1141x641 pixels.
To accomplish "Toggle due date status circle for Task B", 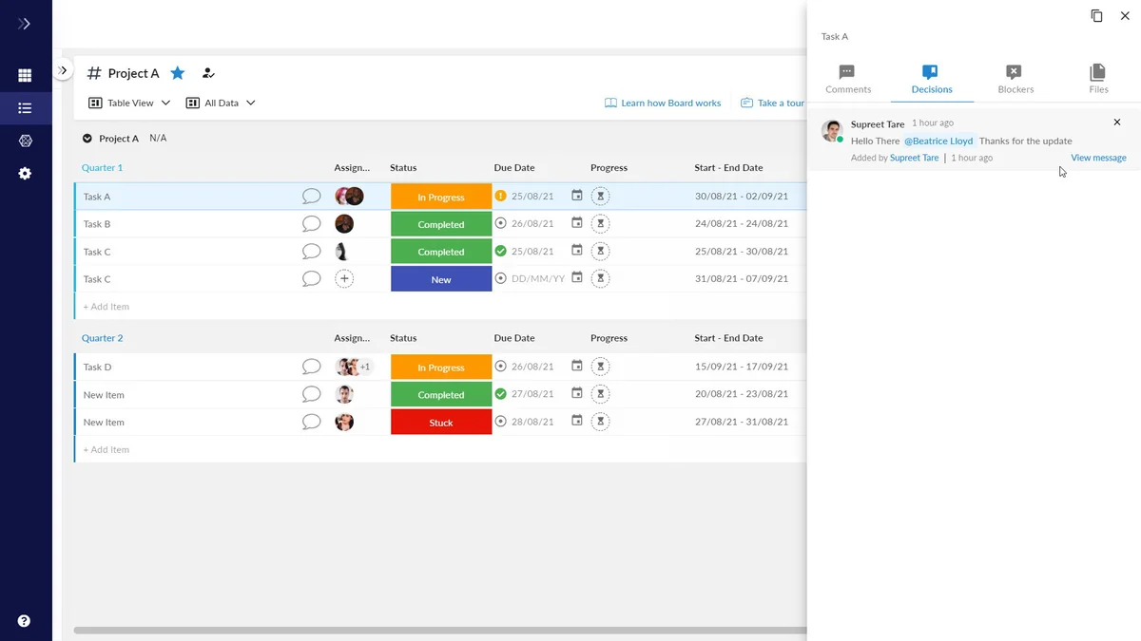I will [501, 223].
